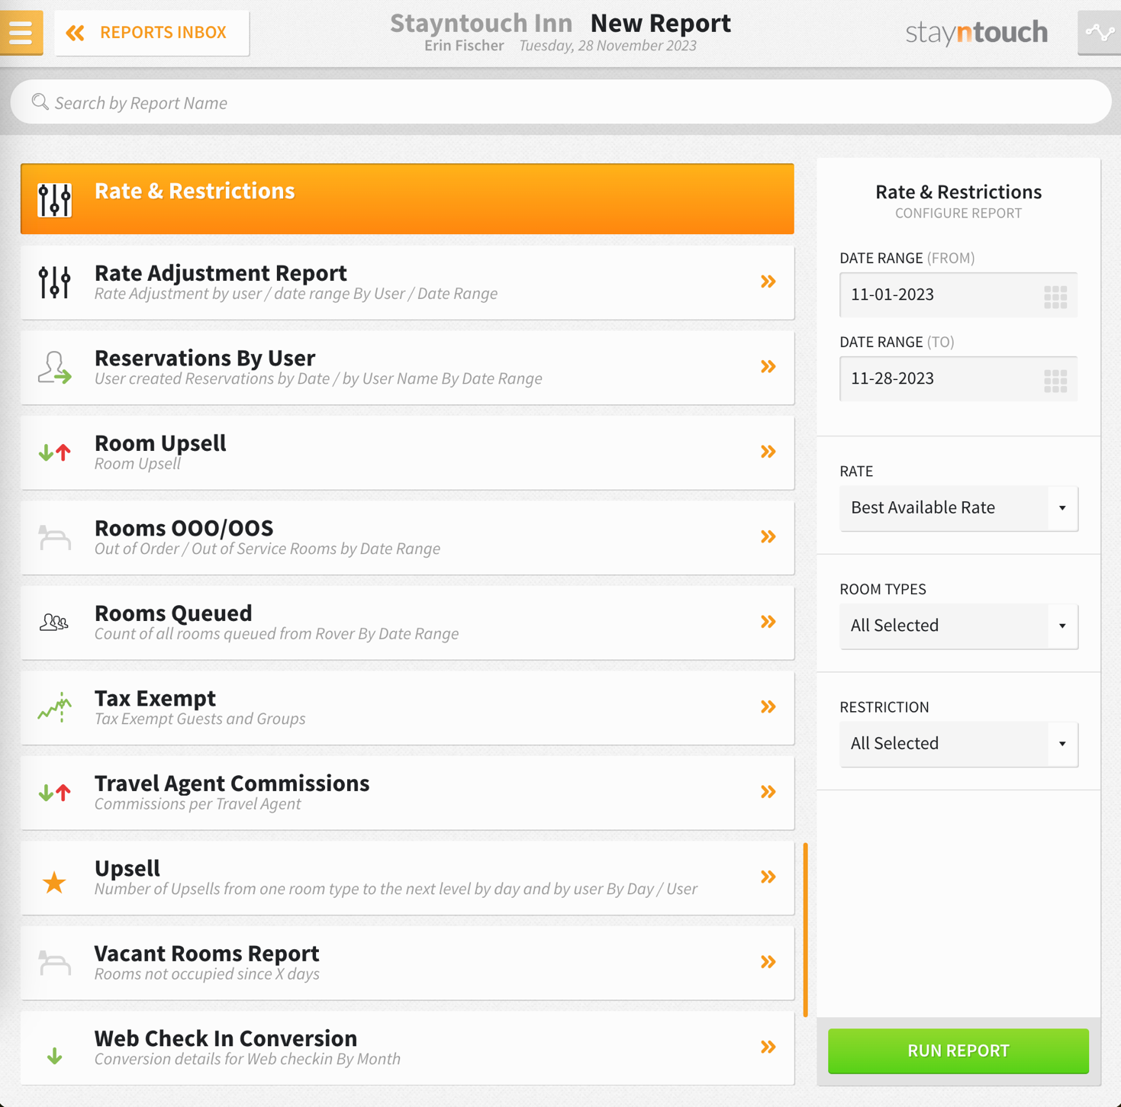Expand Web Check In Conversion chevron
The height and width of the screenshot is (1107, 1121).
click(x=768, y=1047)
